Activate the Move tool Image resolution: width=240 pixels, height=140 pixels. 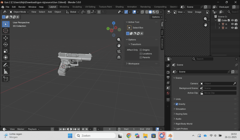click(x=6, y=38)
